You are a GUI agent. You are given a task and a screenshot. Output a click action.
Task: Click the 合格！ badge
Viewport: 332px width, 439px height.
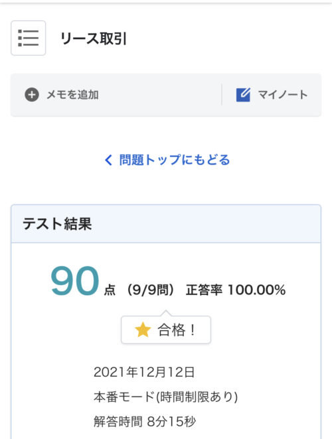click(x=166, y=330)
